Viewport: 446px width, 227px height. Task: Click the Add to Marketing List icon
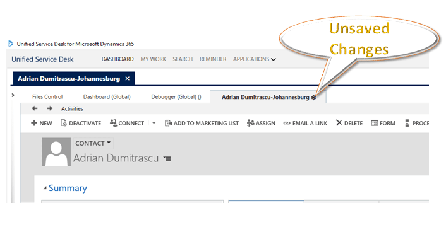[169, 123]
